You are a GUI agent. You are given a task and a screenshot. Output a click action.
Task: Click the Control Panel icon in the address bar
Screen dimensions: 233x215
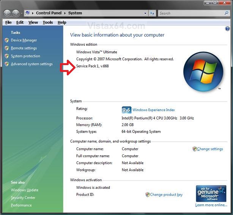click(27, 13)
